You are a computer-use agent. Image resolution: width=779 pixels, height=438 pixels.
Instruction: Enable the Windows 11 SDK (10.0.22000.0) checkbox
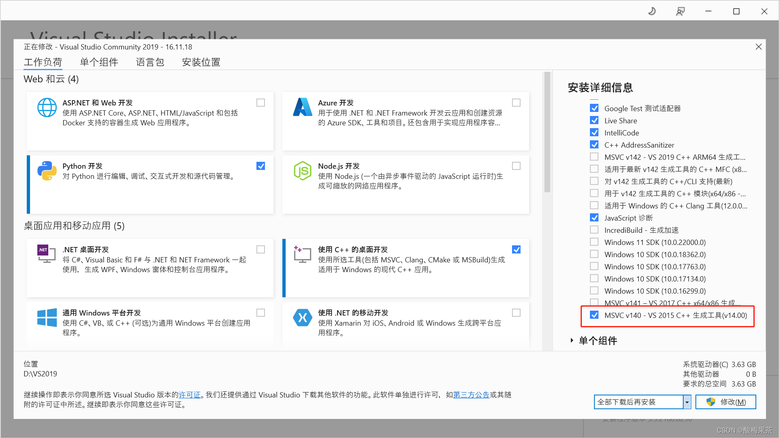594,242
